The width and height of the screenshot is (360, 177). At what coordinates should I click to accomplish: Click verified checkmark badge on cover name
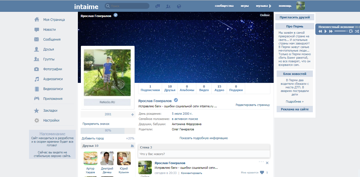coord(116,15)
